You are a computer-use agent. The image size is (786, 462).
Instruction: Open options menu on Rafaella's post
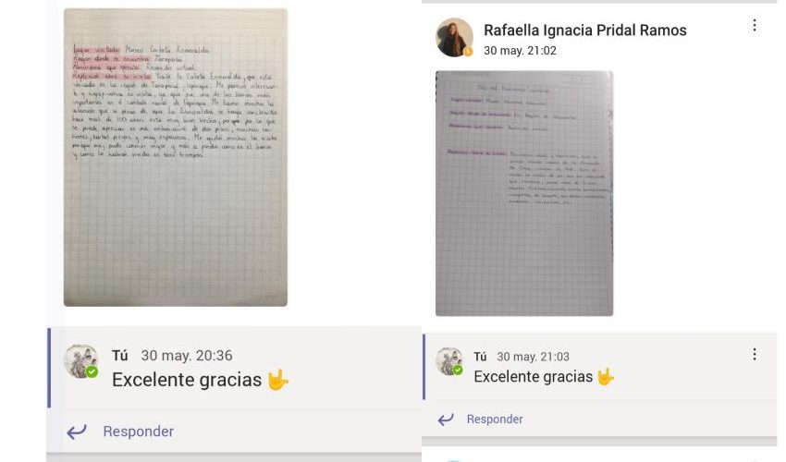(755, 26)
